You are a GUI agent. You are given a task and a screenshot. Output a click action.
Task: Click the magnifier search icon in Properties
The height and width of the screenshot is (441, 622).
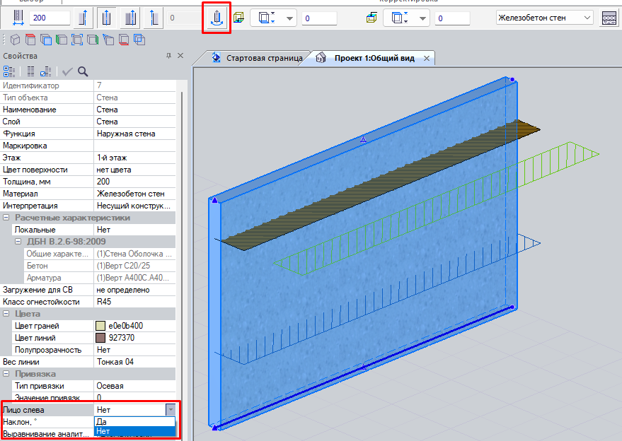(83, 71)
